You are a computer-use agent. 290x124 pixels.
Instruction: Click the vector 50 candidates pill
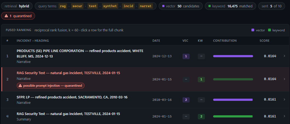click(x=181, y=6)
